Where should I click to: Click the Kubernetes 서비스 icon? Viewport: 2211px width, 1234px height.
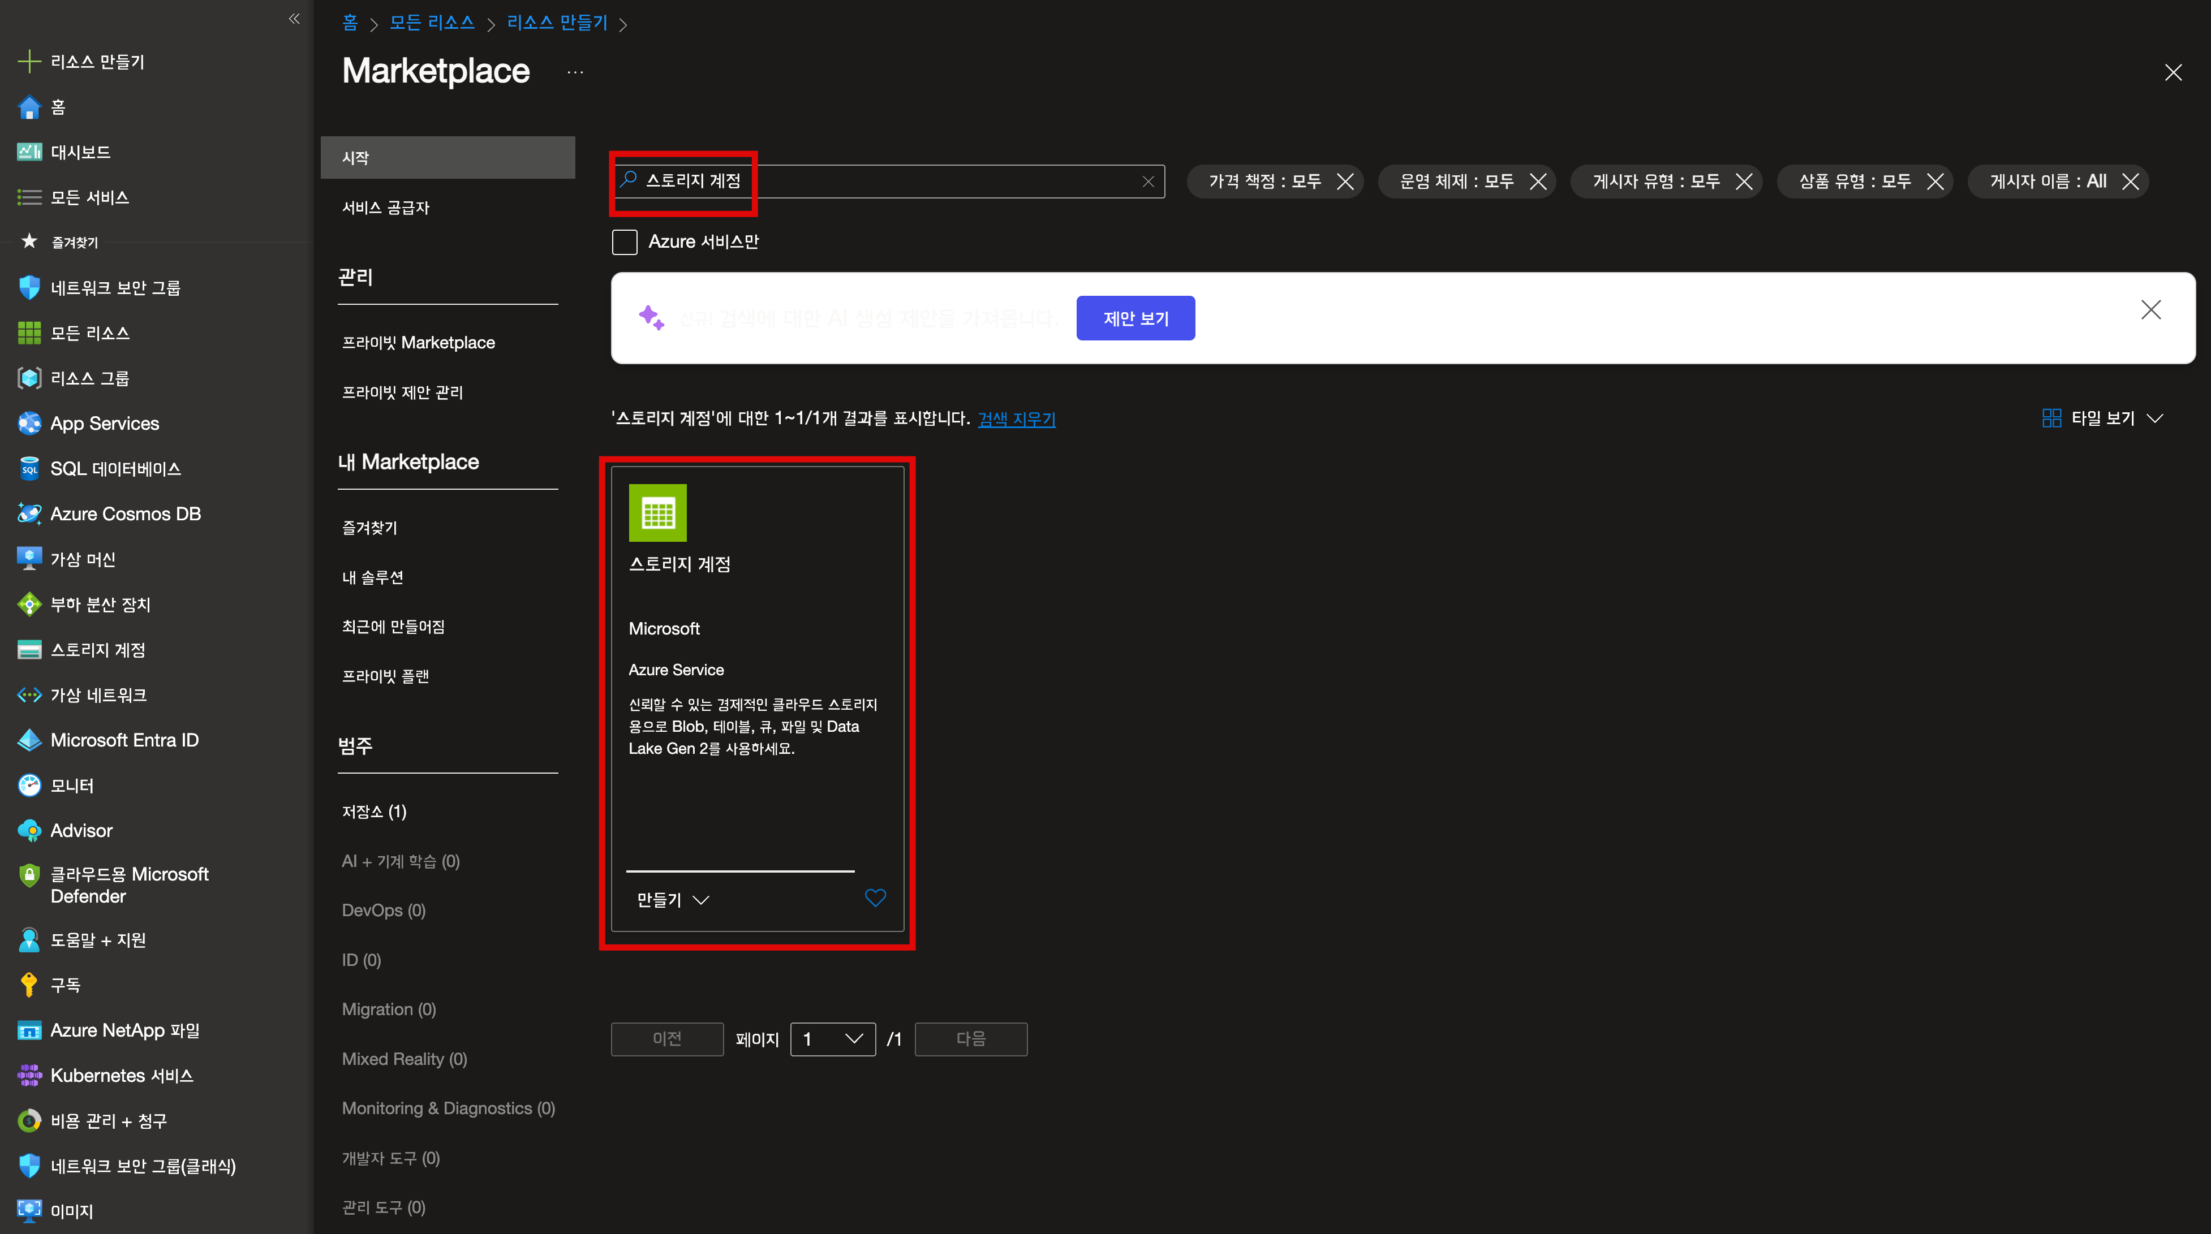pos(29,1075)
